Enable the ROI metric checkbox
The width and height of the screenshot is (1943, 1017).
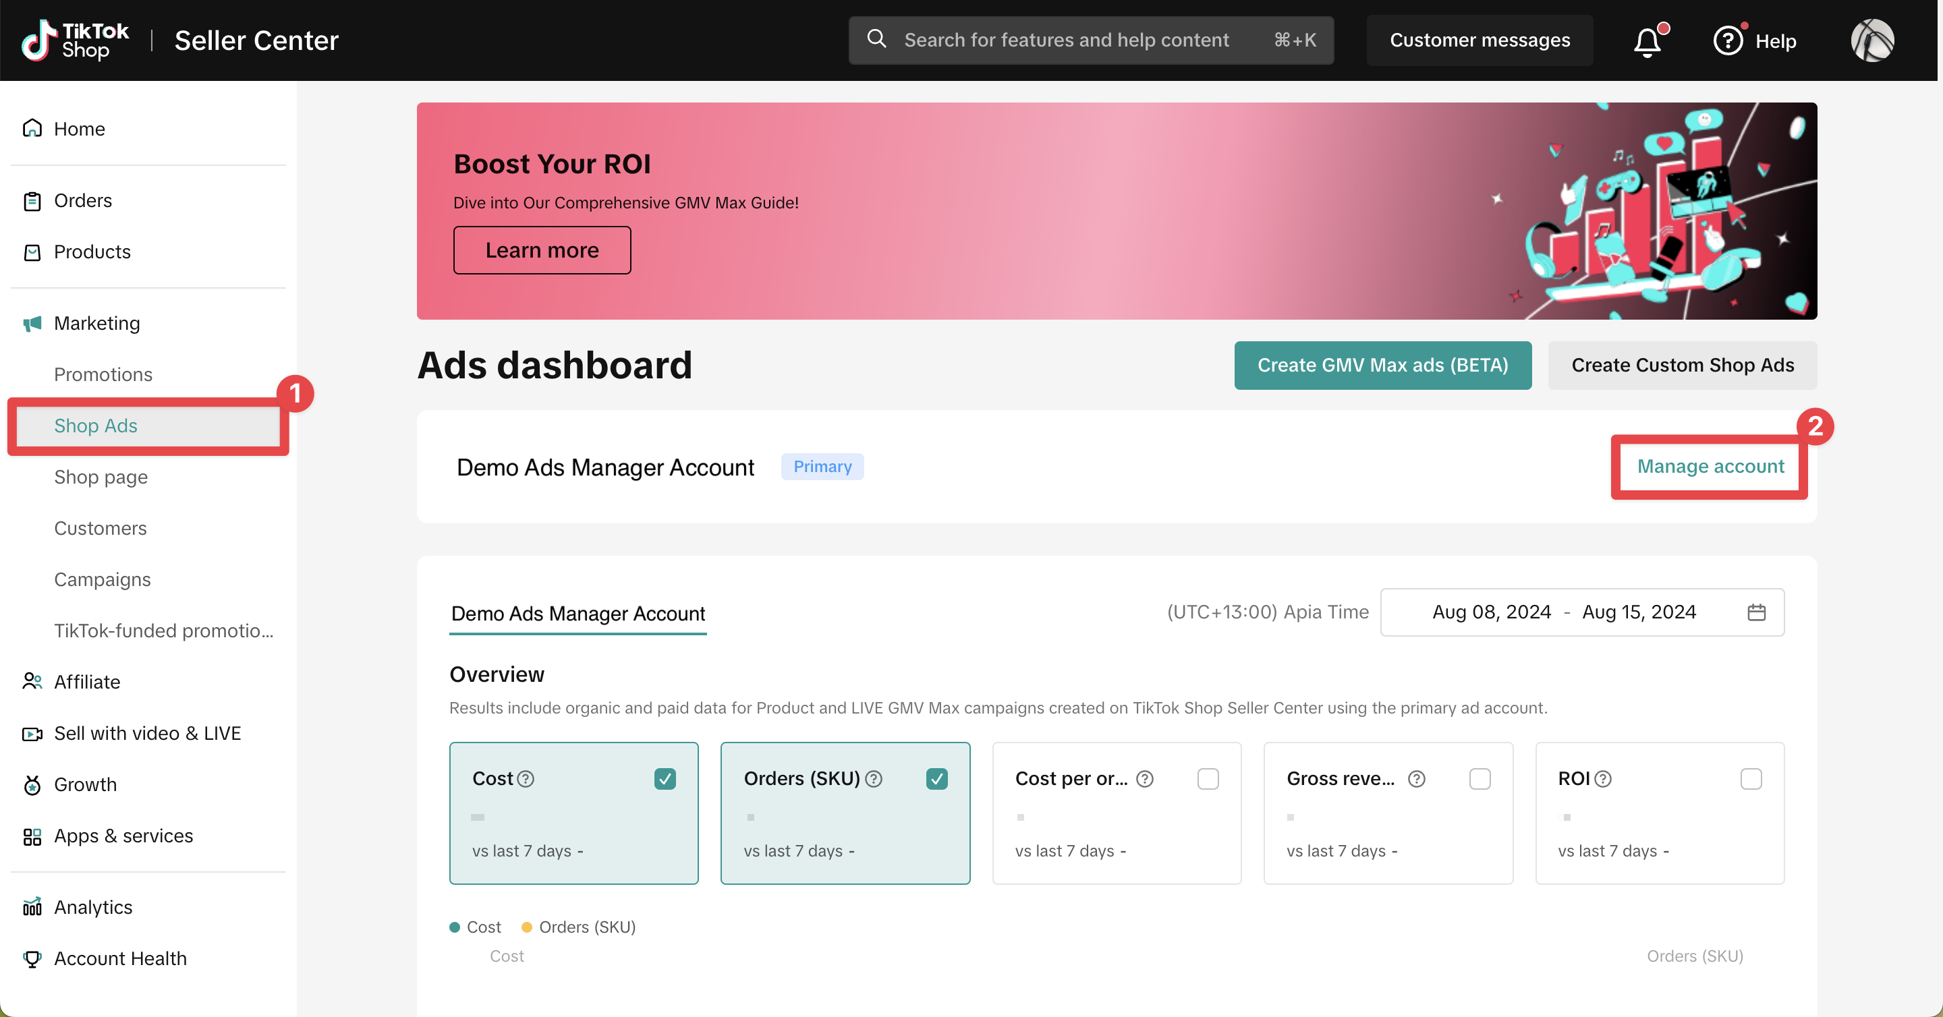coord(1751,779)
